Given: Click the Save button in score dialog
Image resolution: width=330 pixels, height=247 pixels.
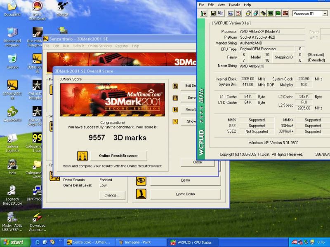Looking at the screenshot, I should point(189,98).
